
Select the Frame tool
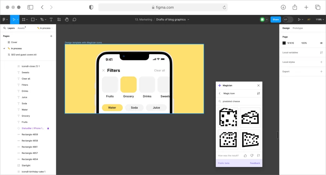(x=24, y=19)
